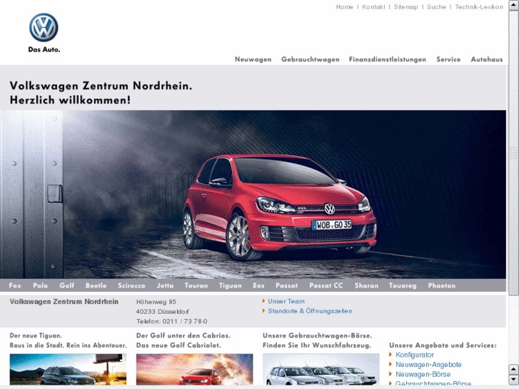The image size is (519, 389).
Task: Select the Passat model tab
Action: point(287,286)
